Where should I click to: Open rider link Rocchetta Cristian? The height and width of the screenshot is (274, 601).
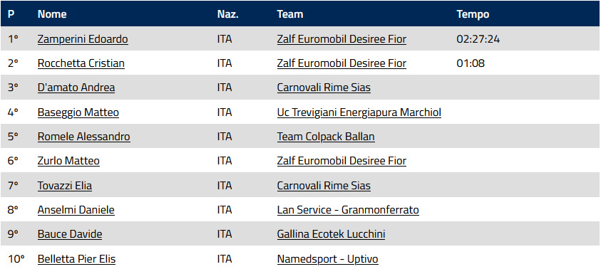coord(81,63)
